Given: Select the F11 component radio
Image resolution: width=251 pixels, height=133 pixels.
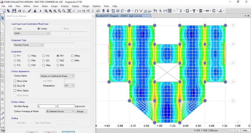Looking at the screenshot, I should (x=15, y=56).
